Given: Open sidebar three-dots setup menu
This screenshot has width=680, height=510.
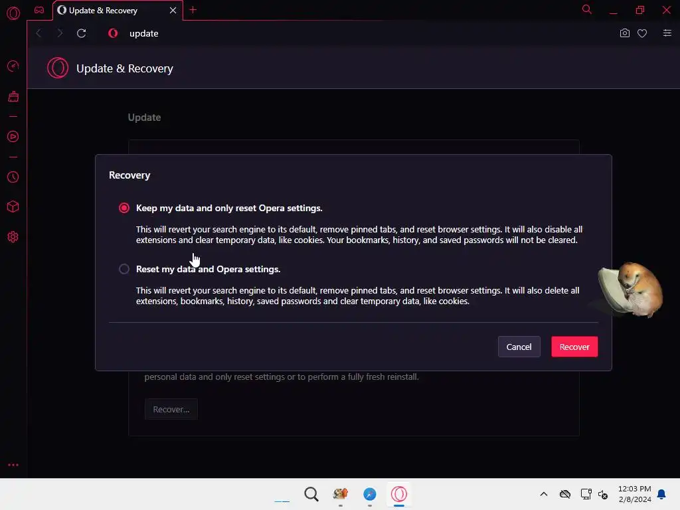Looking at the screenshot, I should [13, 465].
